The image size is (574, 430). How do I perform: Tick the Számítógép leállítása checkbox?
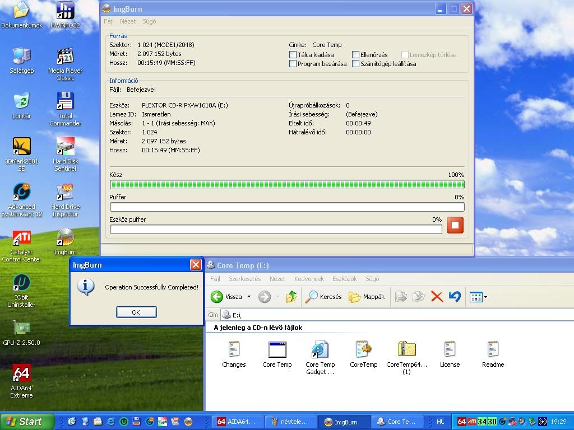click(x=355, y=64)
